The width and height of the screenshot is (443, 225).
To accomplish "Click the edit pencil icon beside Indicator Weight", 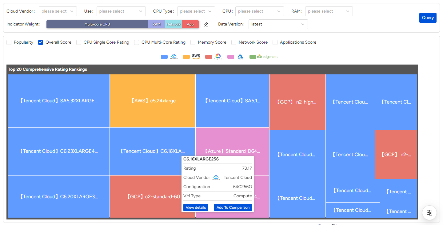I will click(x=206, y=24).
